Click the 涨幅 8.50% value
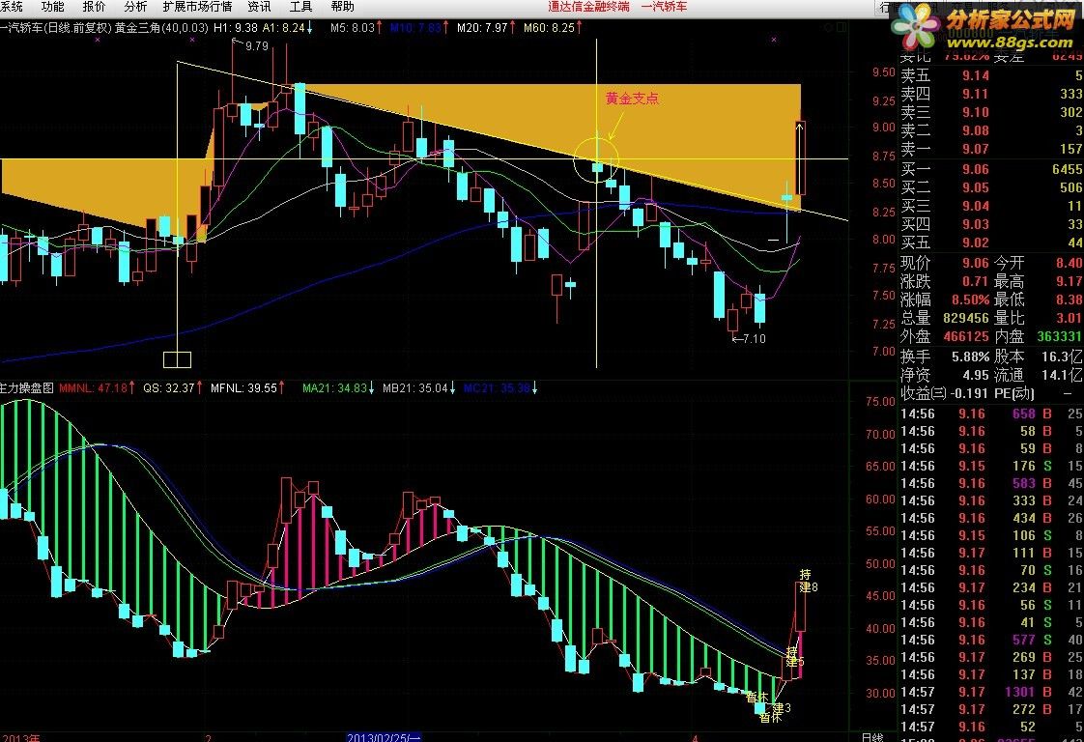Image resolution: width=1084 pixels, height=742 pixels. (971, 300)
